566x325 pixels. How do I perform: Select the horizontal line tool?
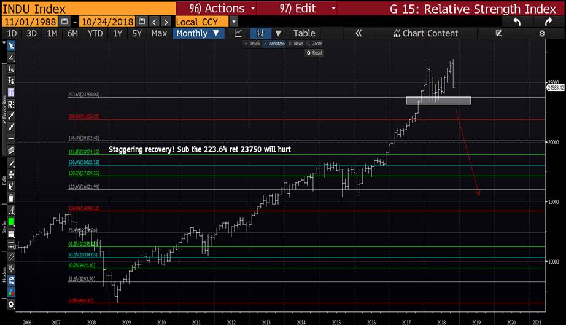(11, 139)
